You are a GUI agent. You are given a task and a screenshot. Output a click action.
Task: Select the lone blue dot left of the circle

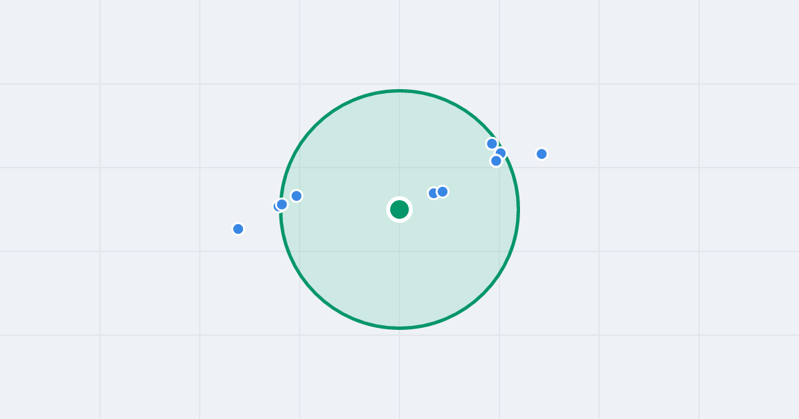[238, 229]
